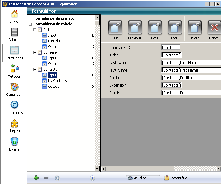
Task: Click the green plus add icon
Action: 36,178
